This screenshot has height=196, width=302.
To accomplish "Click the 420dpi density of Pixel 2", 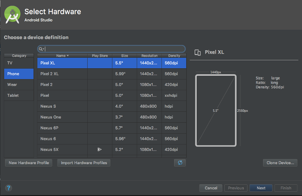I will click(x=174, y=85).
